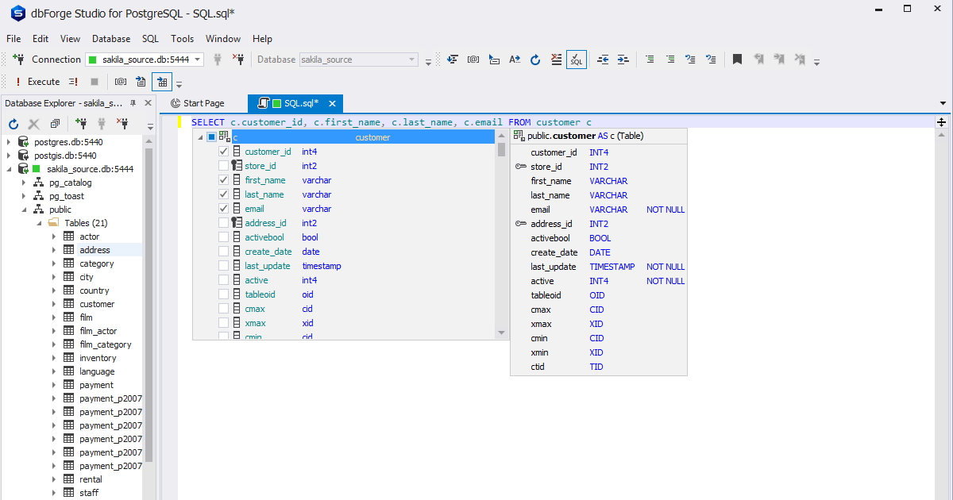Open the Database menu
This screenshot has width=953, height=500.
tap(110, 38)
